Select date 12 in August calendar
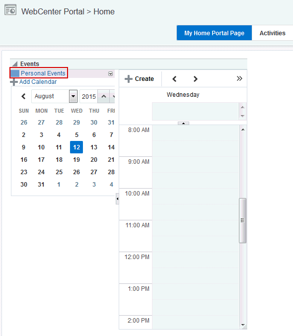 (x=76, y=147)
